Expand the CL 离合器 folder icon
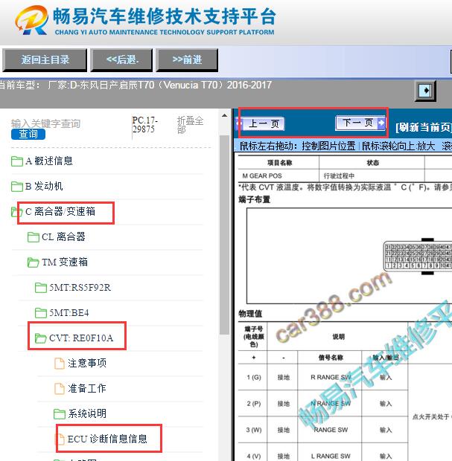452x461 pixels. 34,237
